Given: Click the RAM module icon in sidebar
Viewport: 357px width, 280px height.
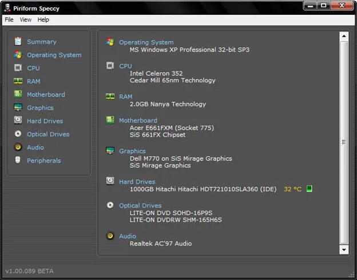Looking at the screenshot, I should click(x=18, y=81).
